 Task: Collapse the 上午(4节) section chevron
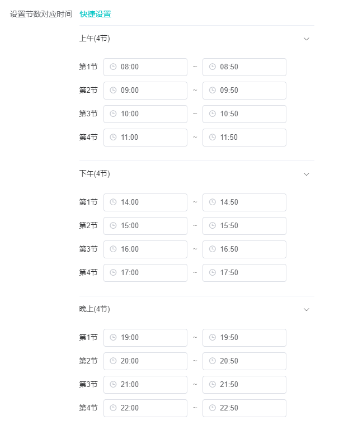tap(307, 39)
